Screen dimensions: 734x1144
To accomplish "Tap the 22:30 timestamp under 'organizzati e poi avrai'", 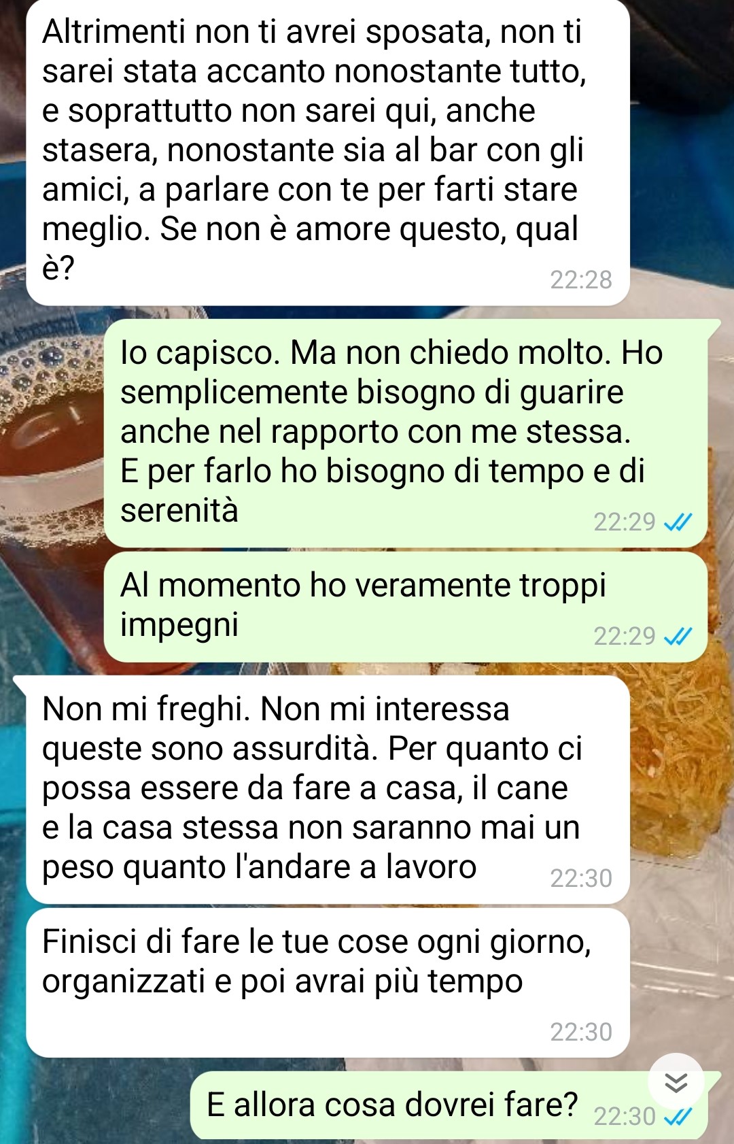I will 581,1032.
